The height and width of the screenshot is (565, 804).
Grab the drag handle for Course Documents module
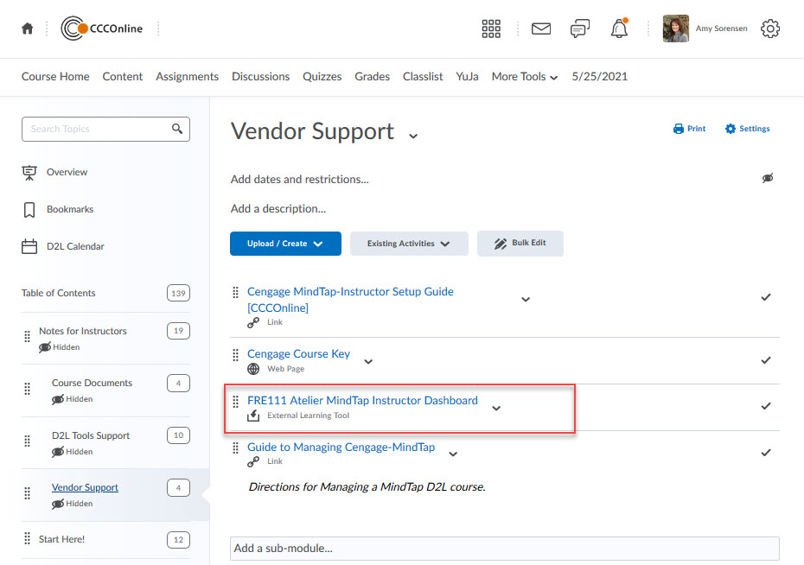coord(27,389)
